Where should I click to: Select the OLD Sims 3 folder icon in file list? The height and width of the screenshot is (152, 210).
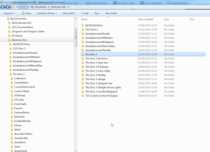click(83, 29)
